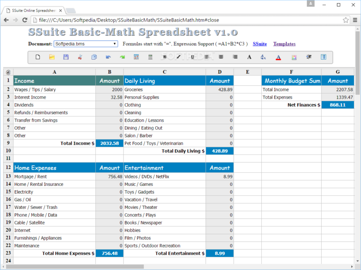Open the Chrome hamburger menu

[355, 20]
